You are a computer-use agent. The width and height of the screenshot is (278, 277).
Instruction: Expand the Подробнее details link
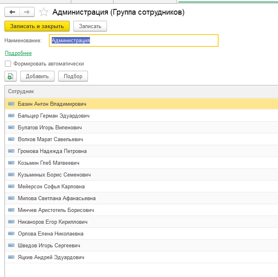coord(18,53)
